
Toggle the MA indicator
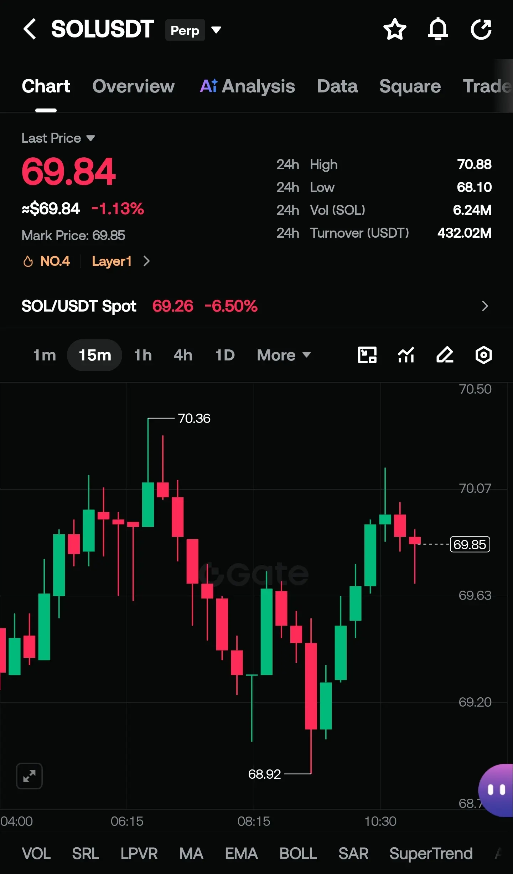(x=191, y=854)
